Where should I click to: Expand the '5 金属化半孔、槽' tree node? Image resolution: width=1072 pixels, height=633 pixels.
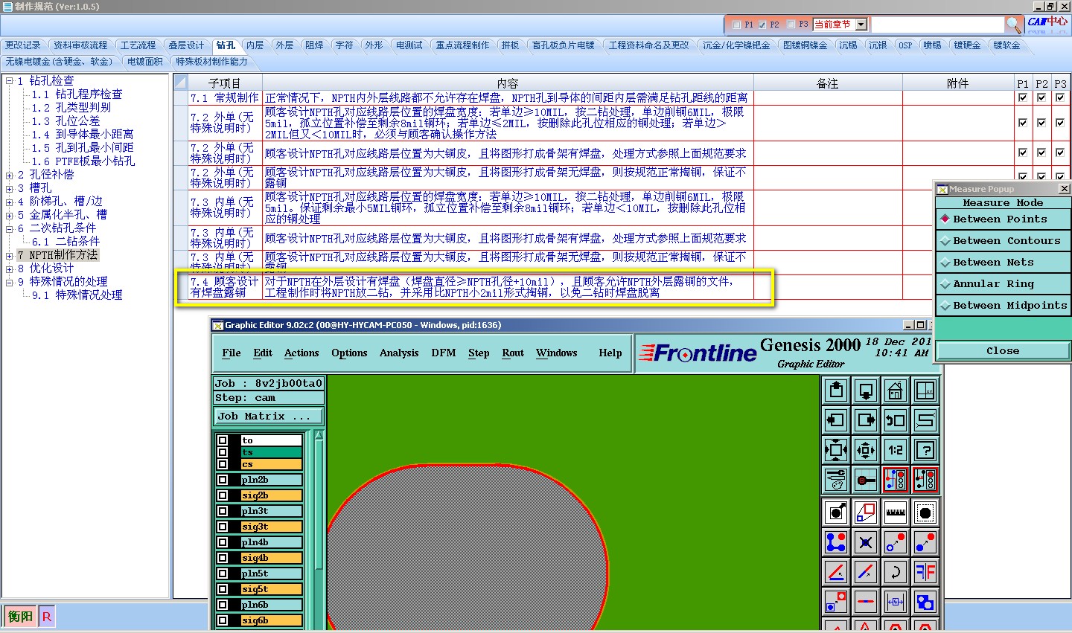[x=10, y=214]
